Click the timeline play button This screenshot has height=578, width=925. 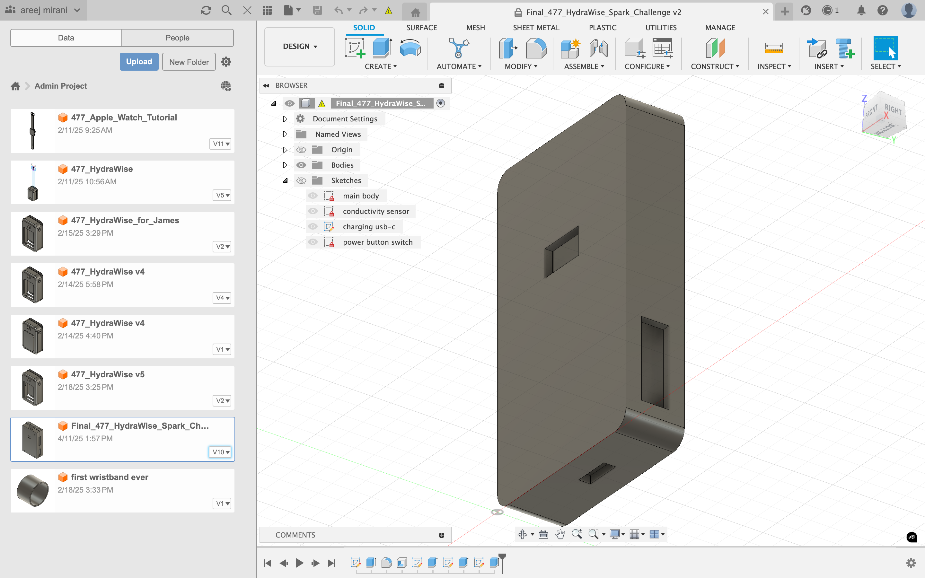tap(300, 563)
